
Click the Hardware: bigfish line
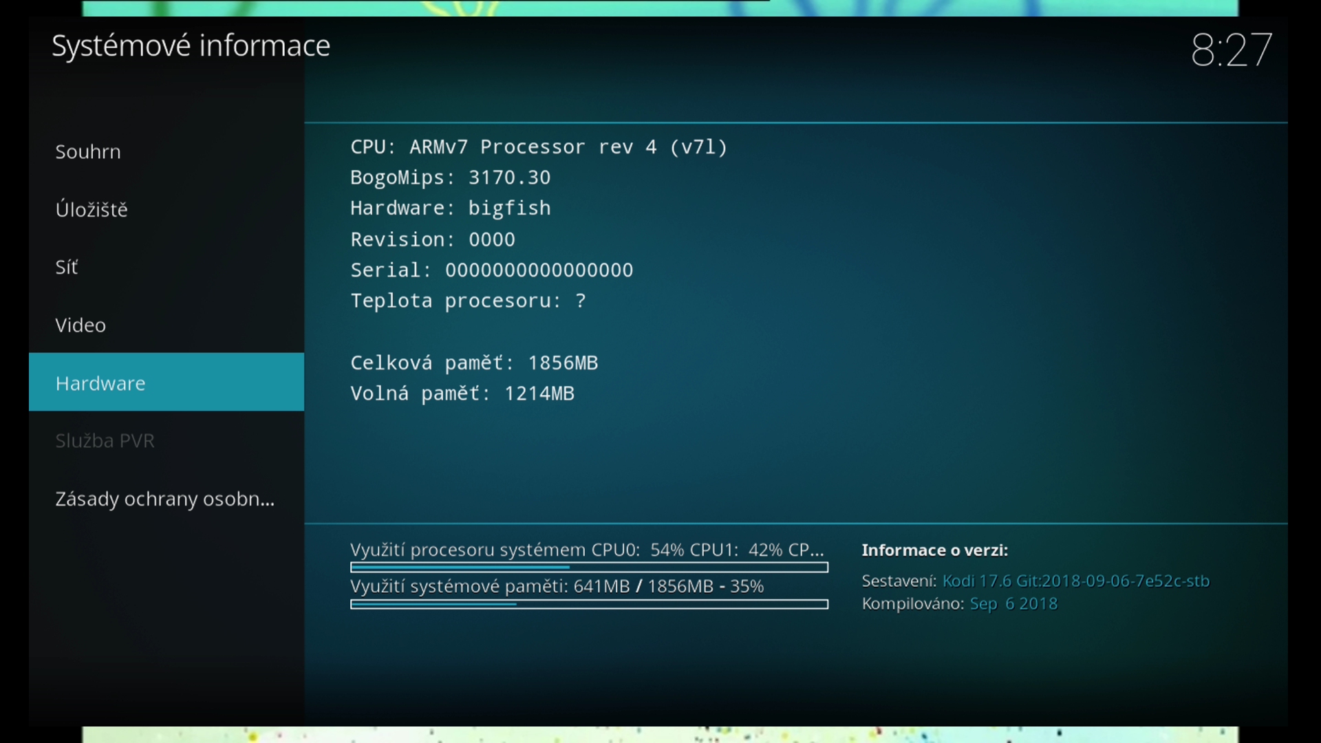450,208
